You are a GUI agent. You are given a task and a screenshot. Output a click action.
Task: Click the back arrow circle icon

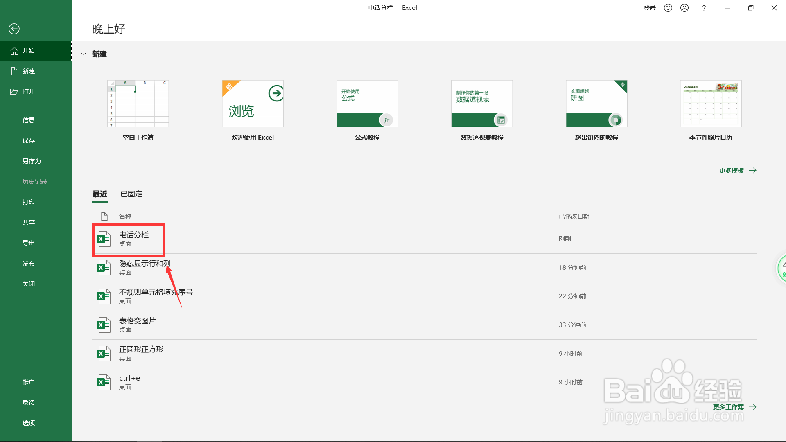pos(14,29)
